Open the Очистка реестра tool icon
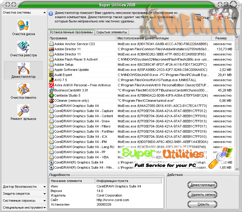This screenshot has width=242, height=212. (x=23, y=47)
